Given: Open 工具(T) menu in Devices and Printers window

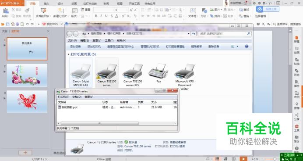Looking at the screenshot, I should 109,40.
